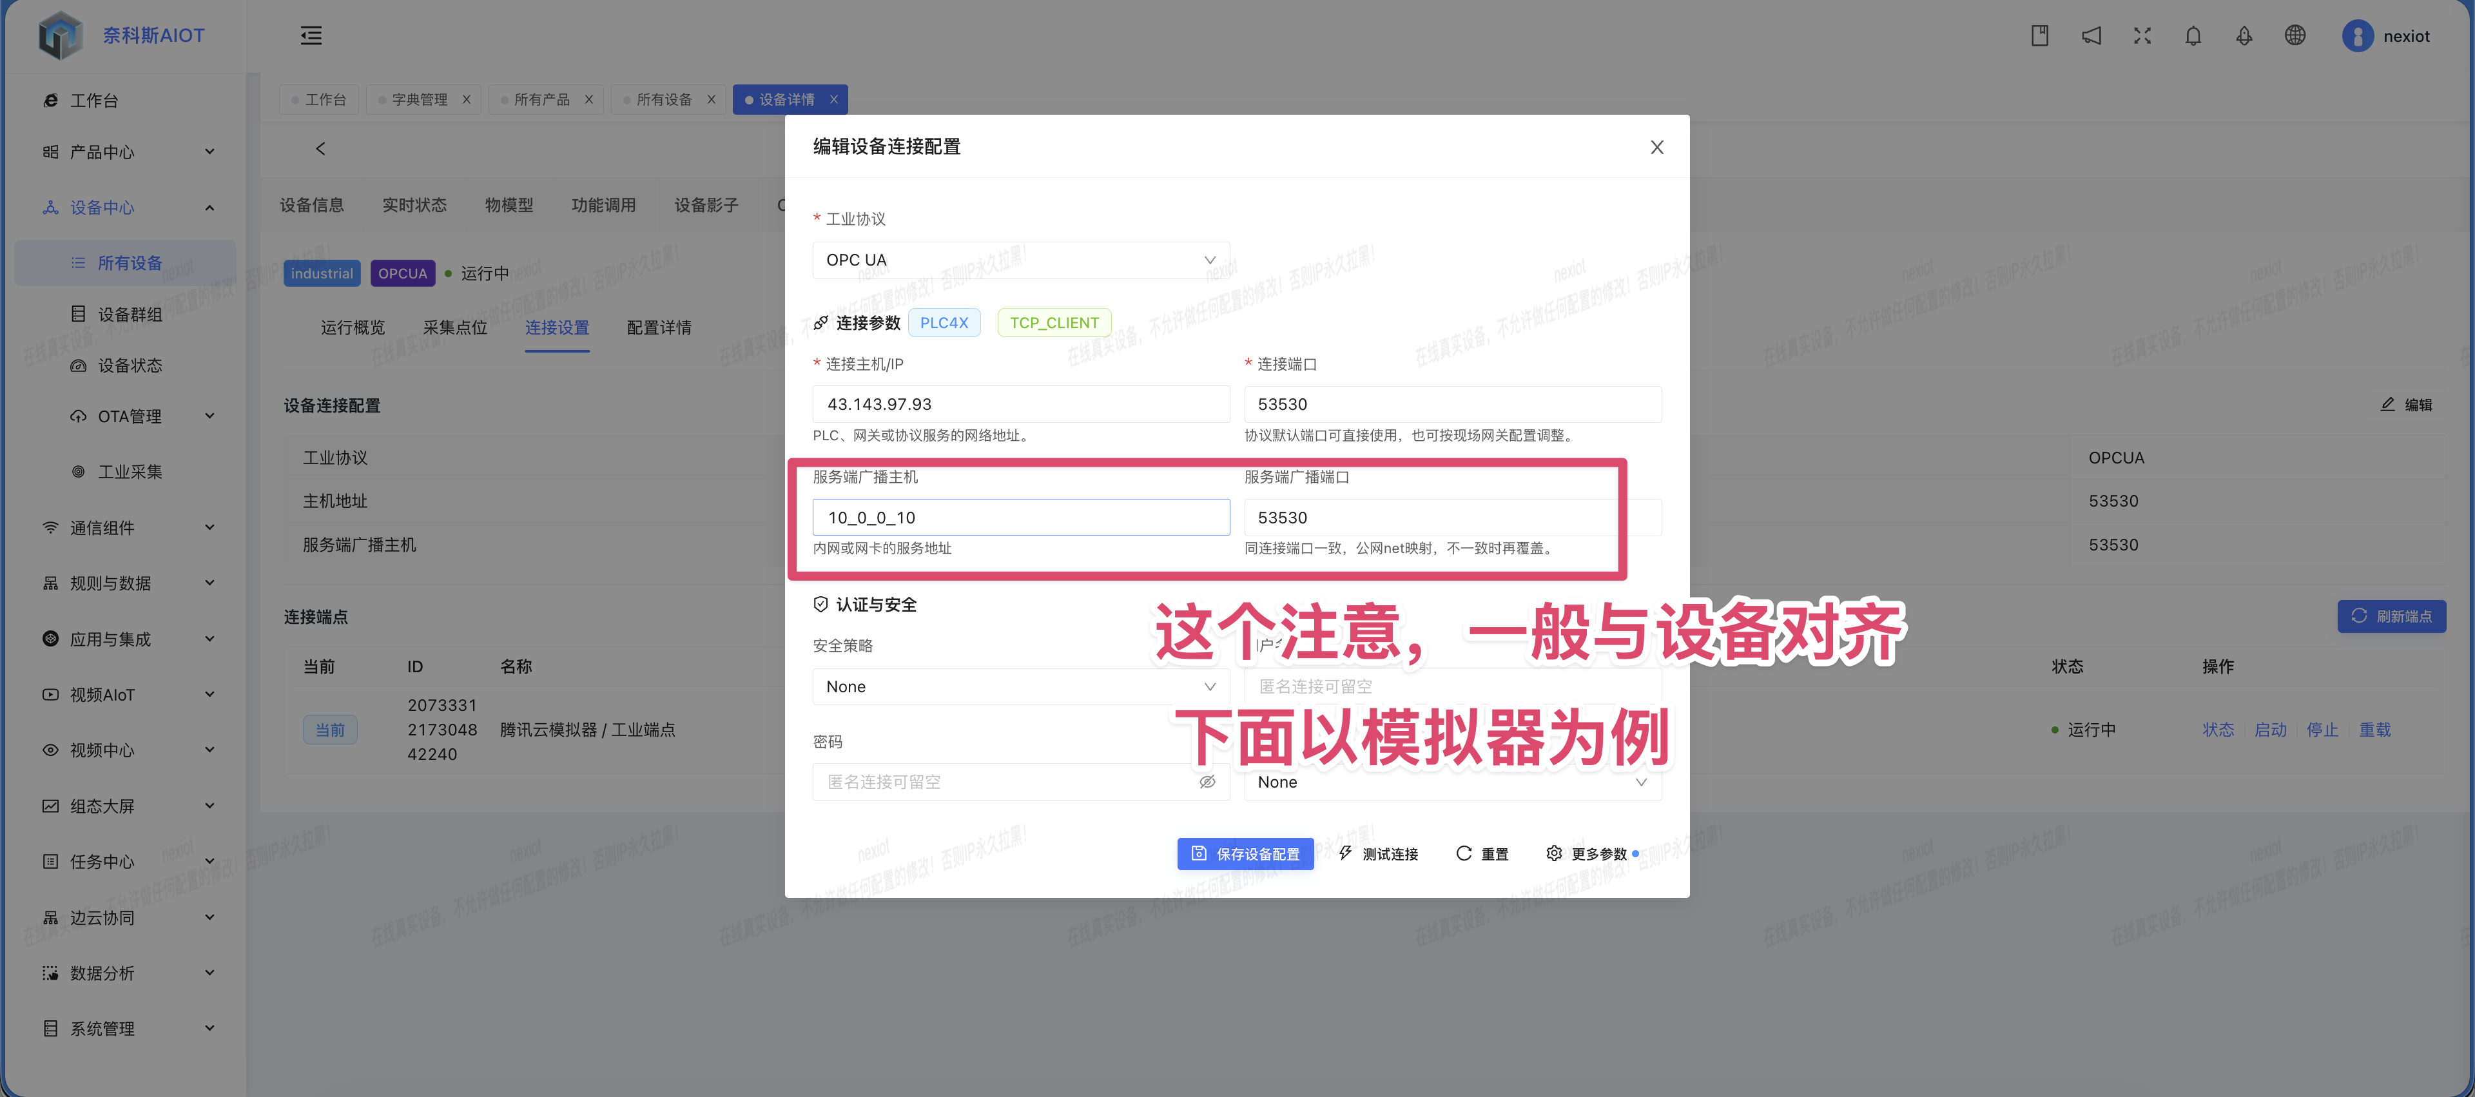This screenshot has width=2475, height=1097.
Task: Click the 重载 action link
Action: [x=2374, y=730]
